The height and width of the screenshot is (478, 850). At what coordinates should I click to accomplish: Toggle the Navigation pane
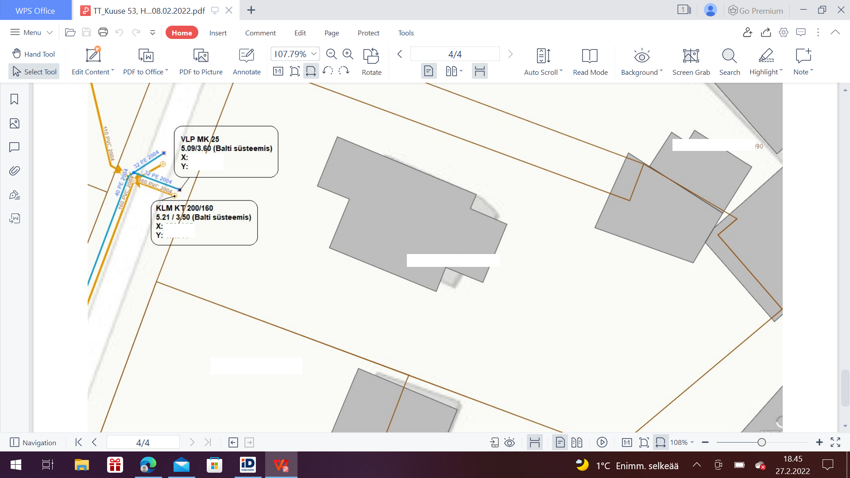(x=33, y=443)
